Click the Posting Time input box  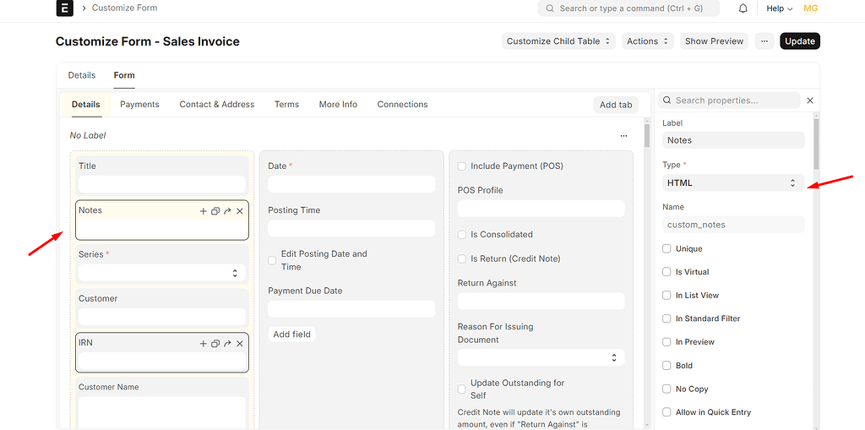click(x=351, y=229)
